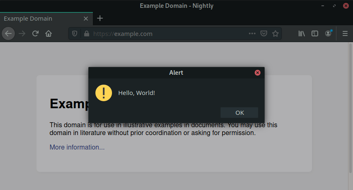Click the Forward navigation arrow

coord(22,33)
